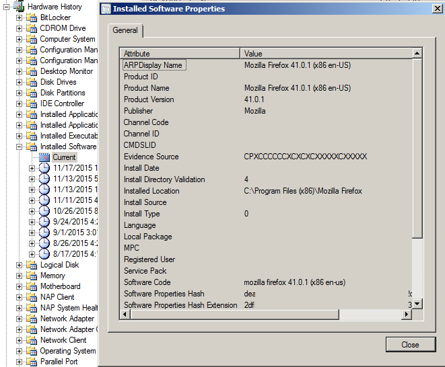Expand the 10/26/2015 history entry
Screen dimensions: 445x367
point(32,212)
